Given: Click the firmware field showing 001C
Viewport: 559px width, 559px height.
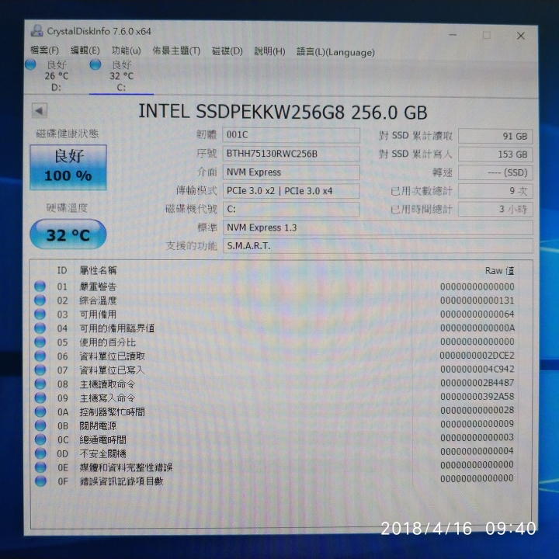Looking at the screenshot, I should point(291,135).
